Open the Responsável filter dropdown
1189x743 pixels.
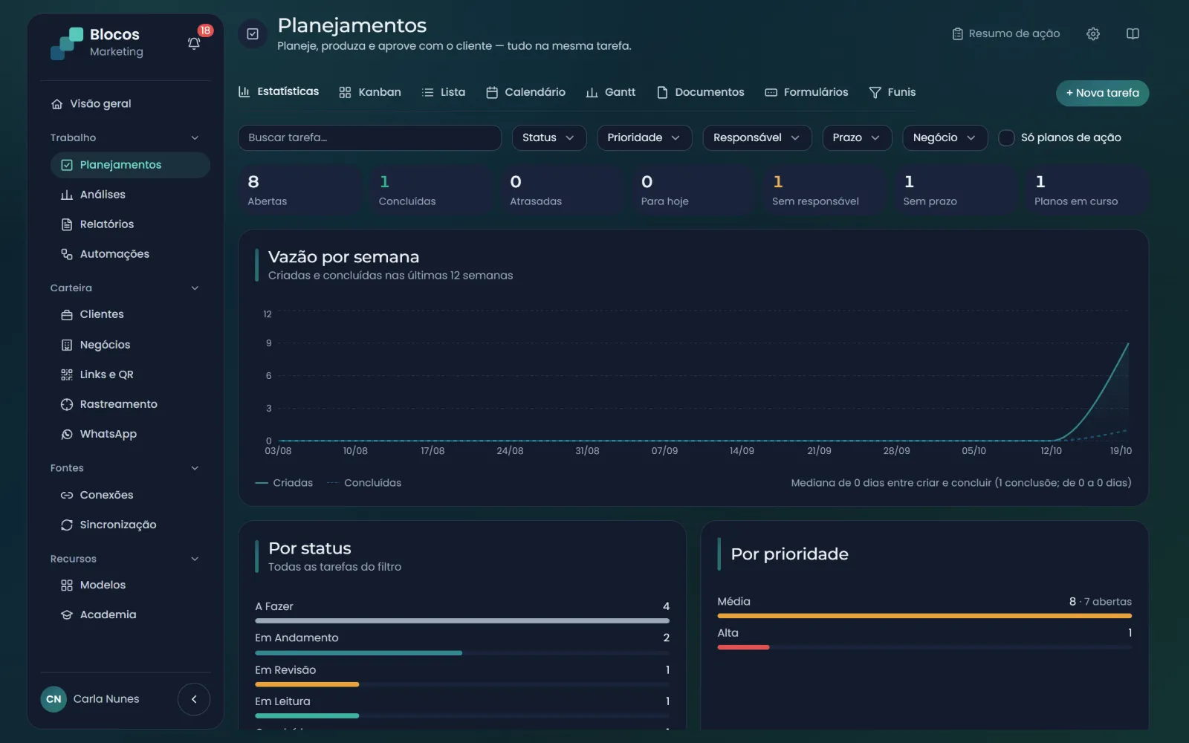click(x=757, y=137)
